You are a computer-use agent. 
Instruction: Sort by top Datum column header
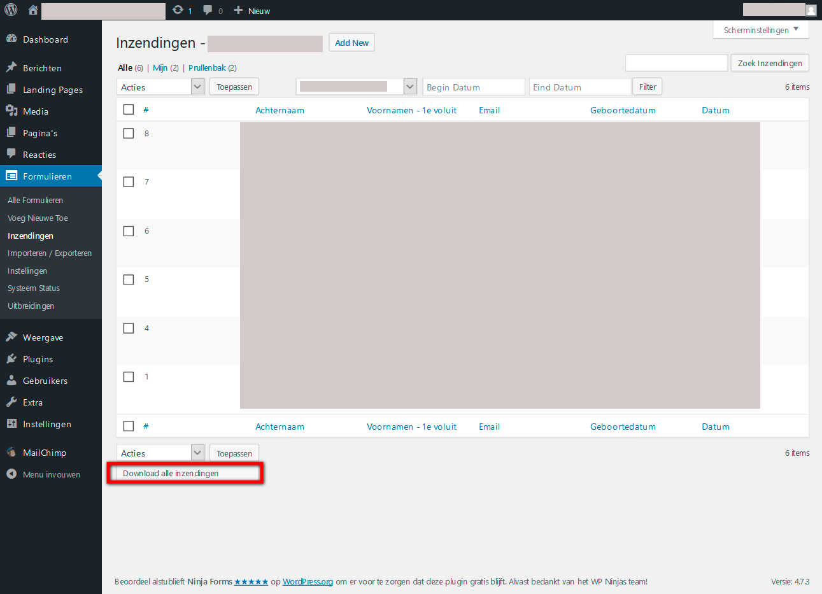[x=716, y=110]
